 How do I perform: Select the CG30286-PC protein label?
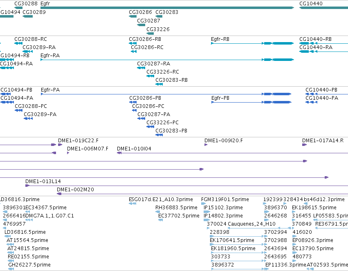[148, 106]
